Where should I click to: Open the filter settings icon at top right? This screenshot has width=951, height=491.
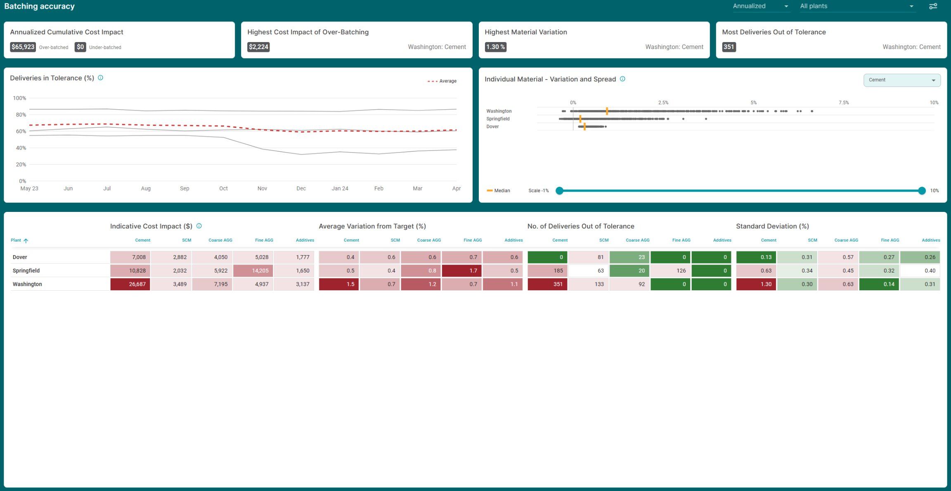coord(933,6)
